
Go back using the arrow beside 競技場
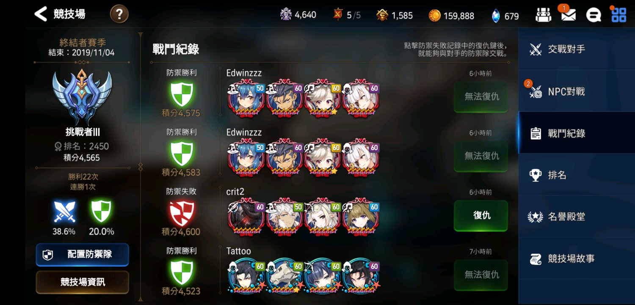(x=41, y=14)
